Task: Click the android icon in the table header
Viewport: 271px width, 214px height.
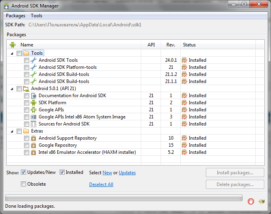Action: [x=13, y=45]
